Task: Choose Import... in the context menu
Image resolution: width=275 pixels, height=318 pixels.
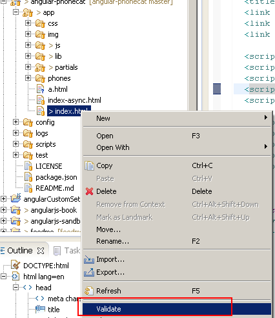Action: (177, 259)
